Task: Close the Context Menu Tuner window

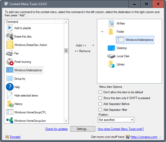Action: (158, 4)
